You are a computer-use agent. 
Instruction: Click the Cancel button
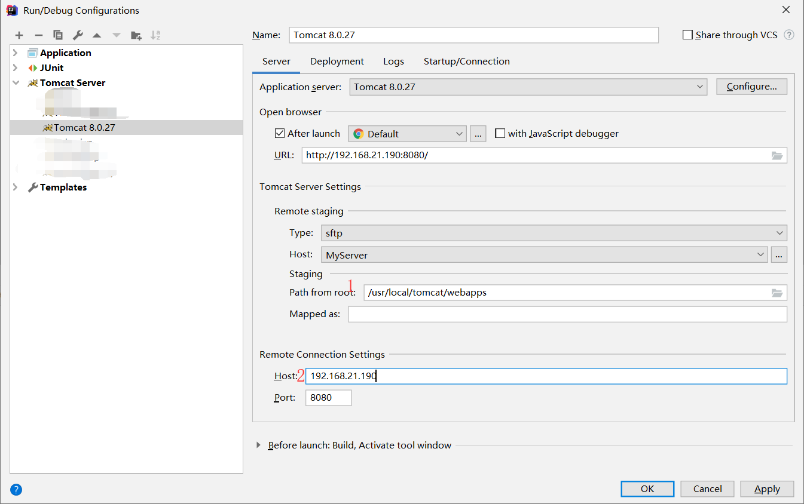point(708,488)
